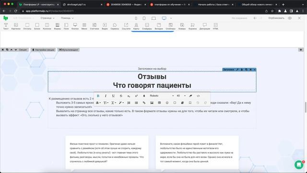The height and width of the screenshot is (173, 307).
Task: Apply superscript formatting
Action: click(136, 96)
